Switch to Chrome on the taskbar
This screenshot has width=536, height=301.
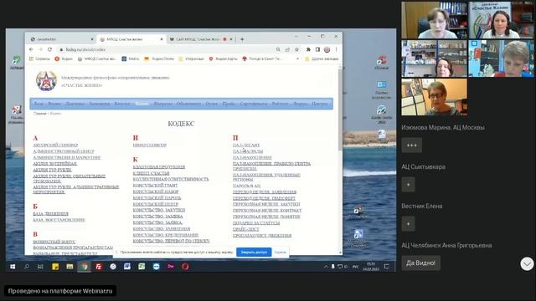click(84, 267)
